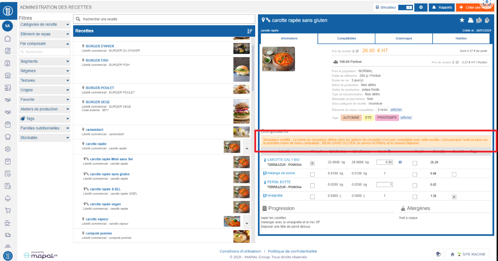Open BURGER VEGE recipe thumbnail
This screenshot has width=498, height=261.
tap(241, 111)
